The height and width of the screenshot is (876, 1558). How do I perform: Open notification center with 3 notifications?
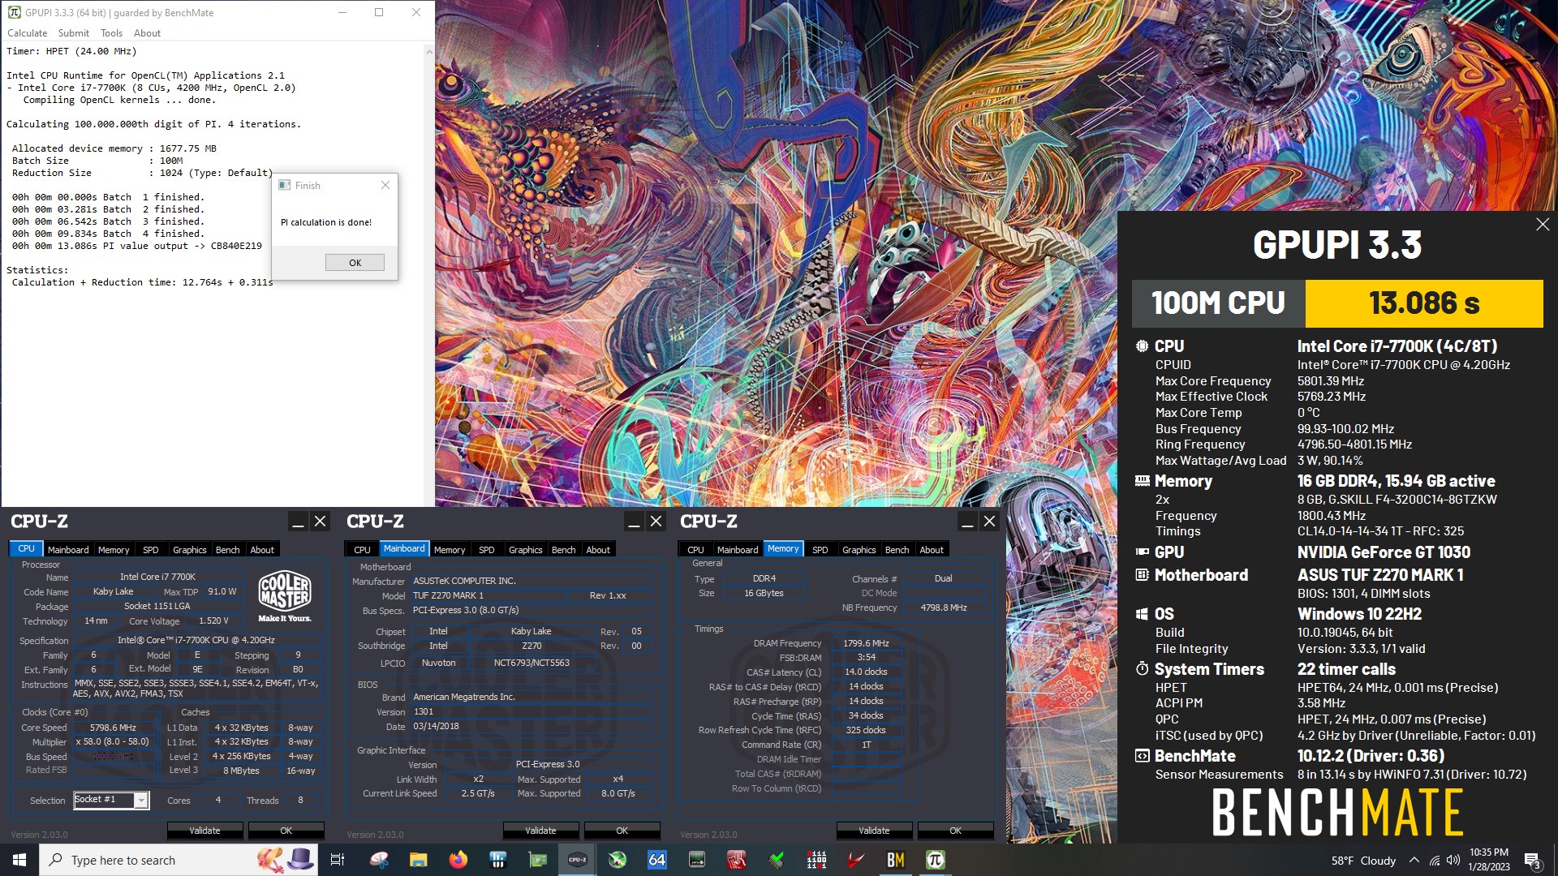[1533, 861]
